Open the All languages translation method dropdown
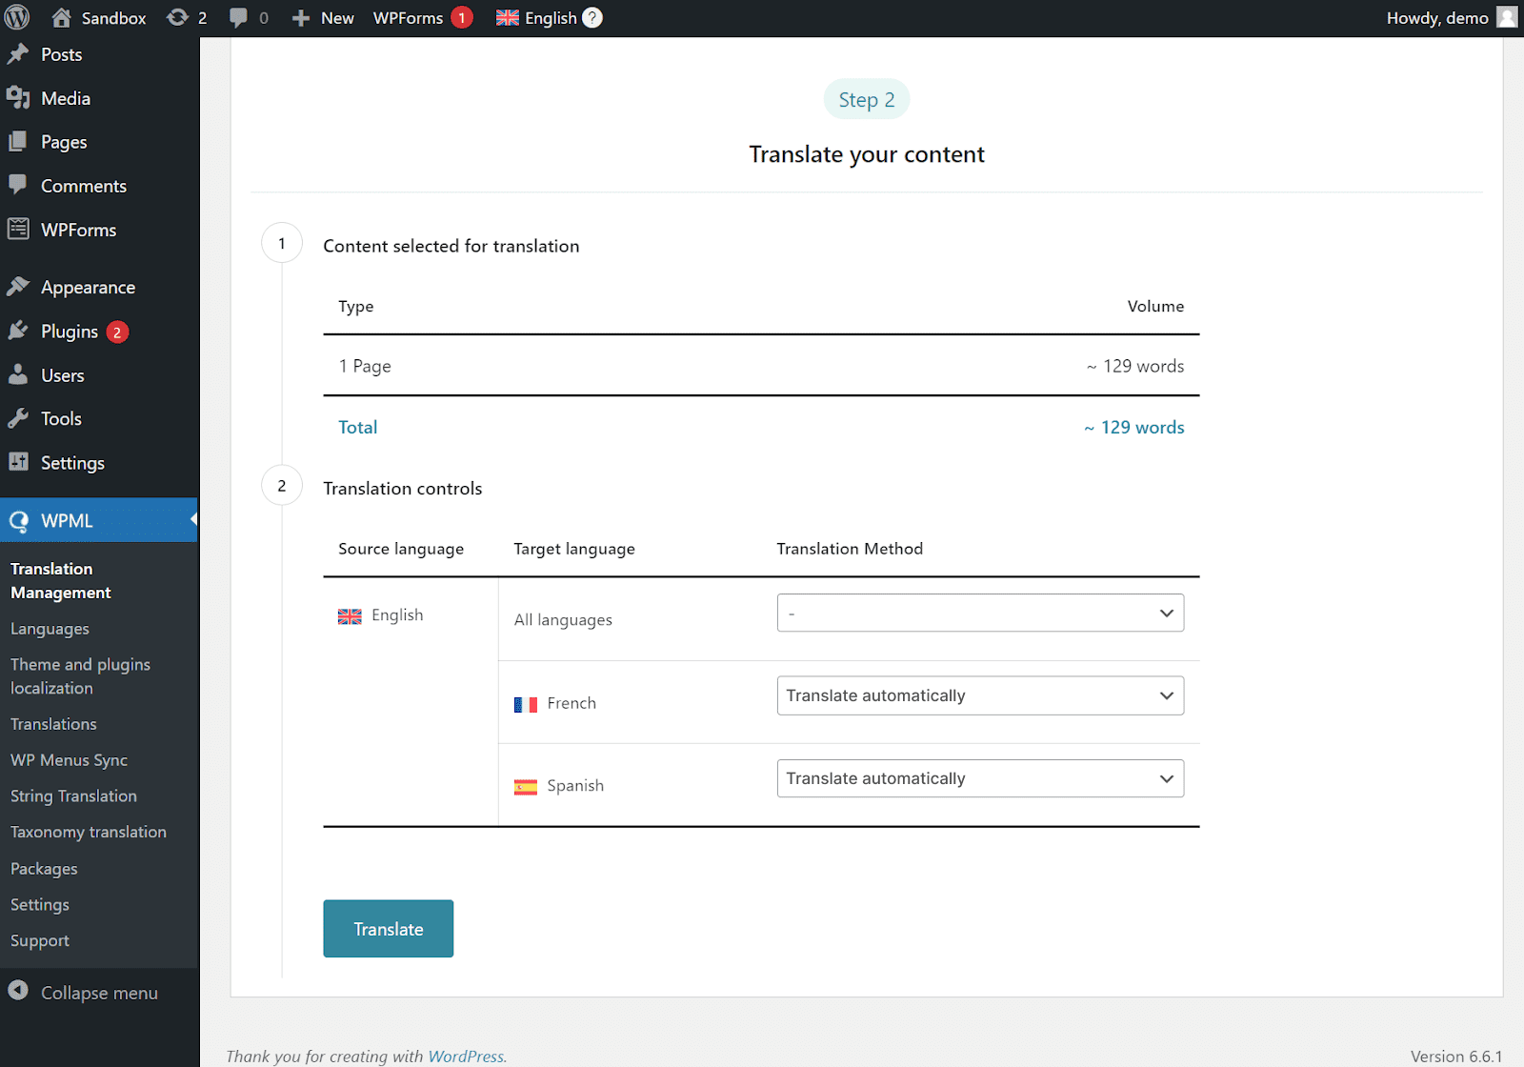The height and width of the screenshot is (1067, 1524). pos(980,614)
